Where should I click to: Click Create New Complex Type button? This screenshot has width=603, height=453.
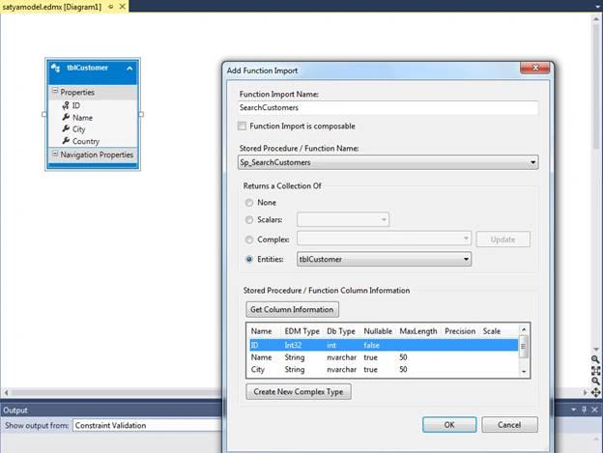coord(299,391)
